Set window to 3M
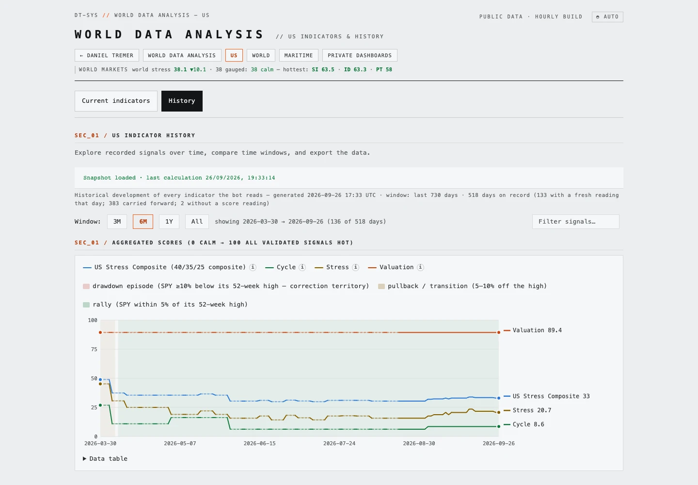698x485 pixels. click(117, 222)
